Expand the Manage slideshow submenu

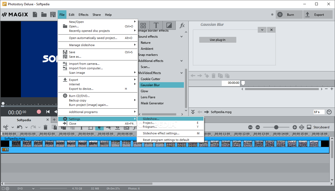pos(98,45)
